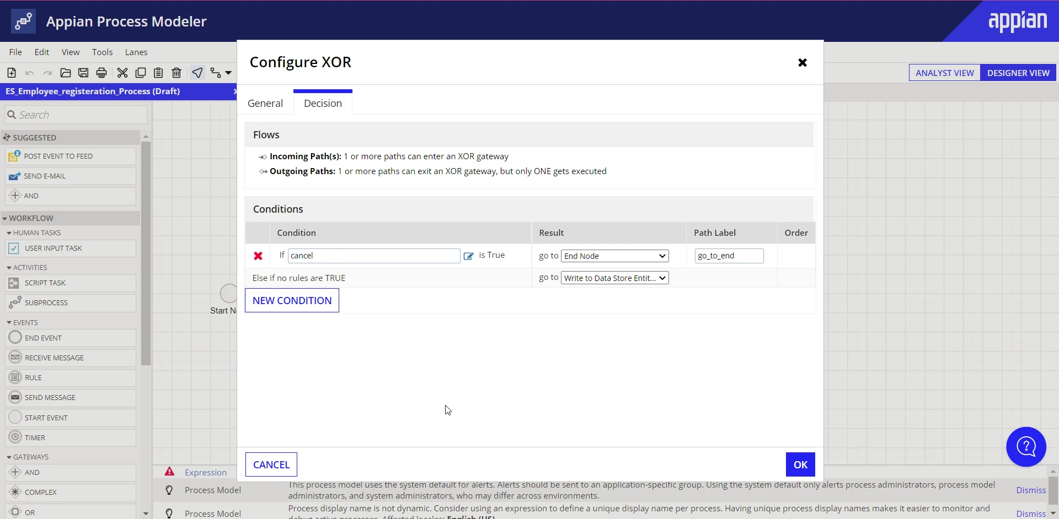The width and height of the screenshot is (1059, 519).
Task: Select the Script Task node
Action: point(71,283)
